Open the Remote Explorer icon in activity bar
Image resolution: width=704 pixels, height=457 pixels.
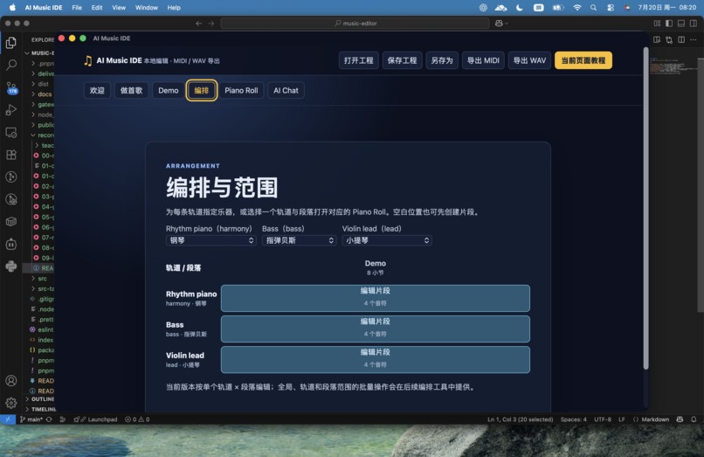11,133
